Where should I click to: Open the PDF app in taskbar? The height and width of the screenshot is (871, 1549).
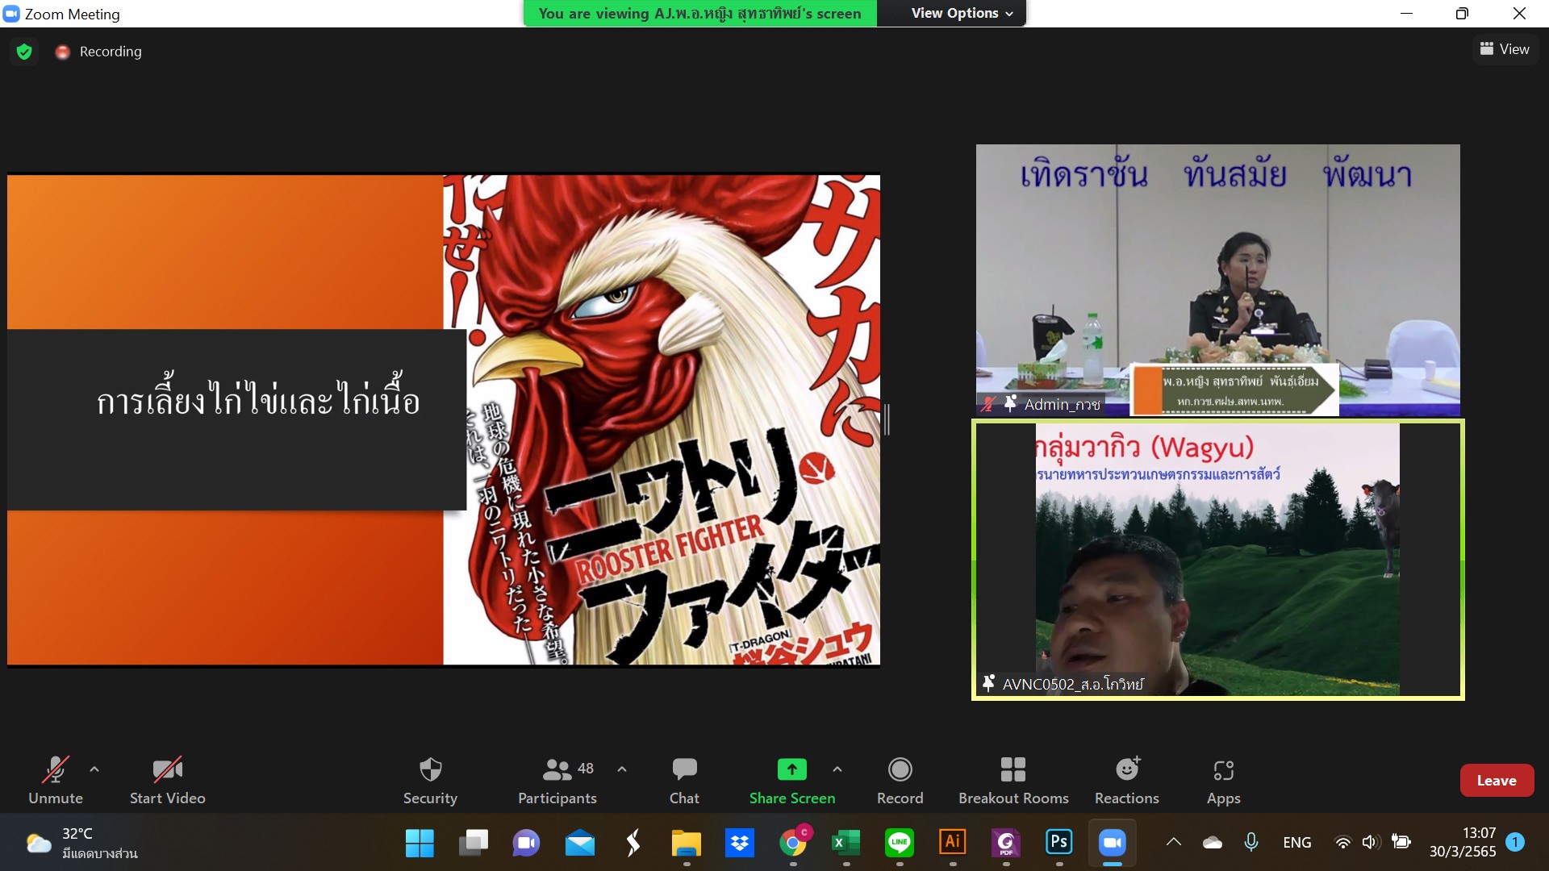click(x=1006, y=843)
